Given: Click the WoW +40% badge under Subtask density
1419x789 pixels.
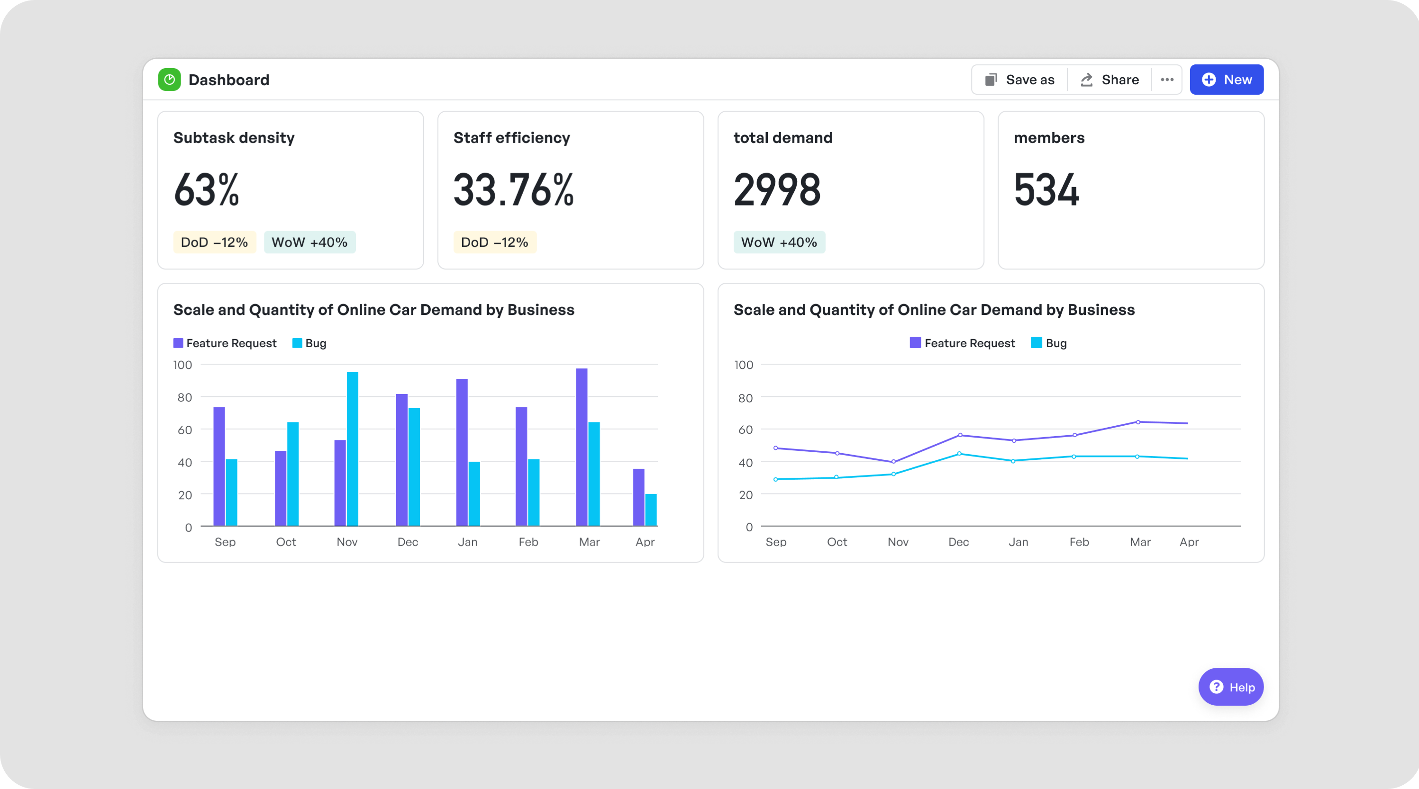Looking at the screenshot, I should 309,242.
